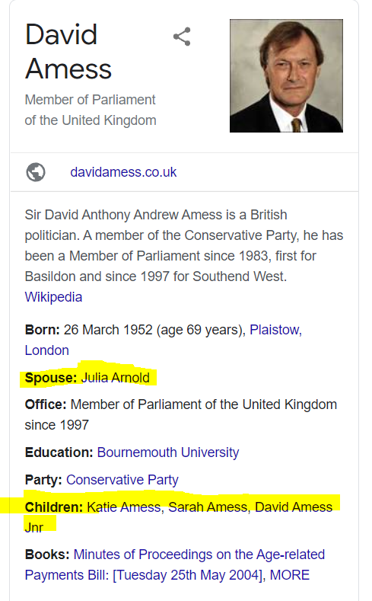Open the Bournemouth University link

pyautogui.click(x=168, y=452)
